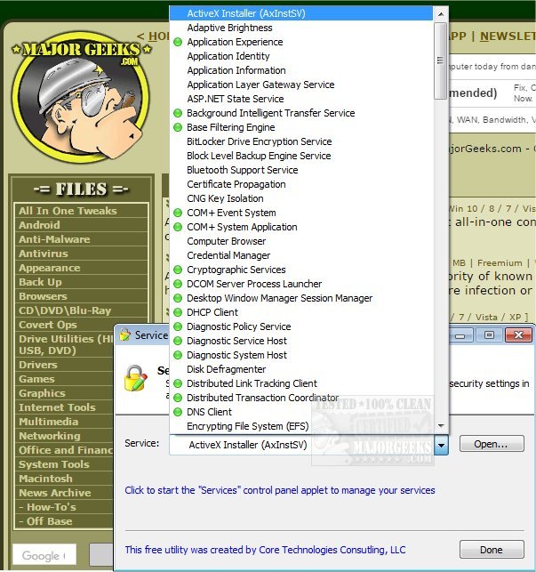Pick Bluetooth Support Service
Screen dimensions: 536x572
point(301,170)
